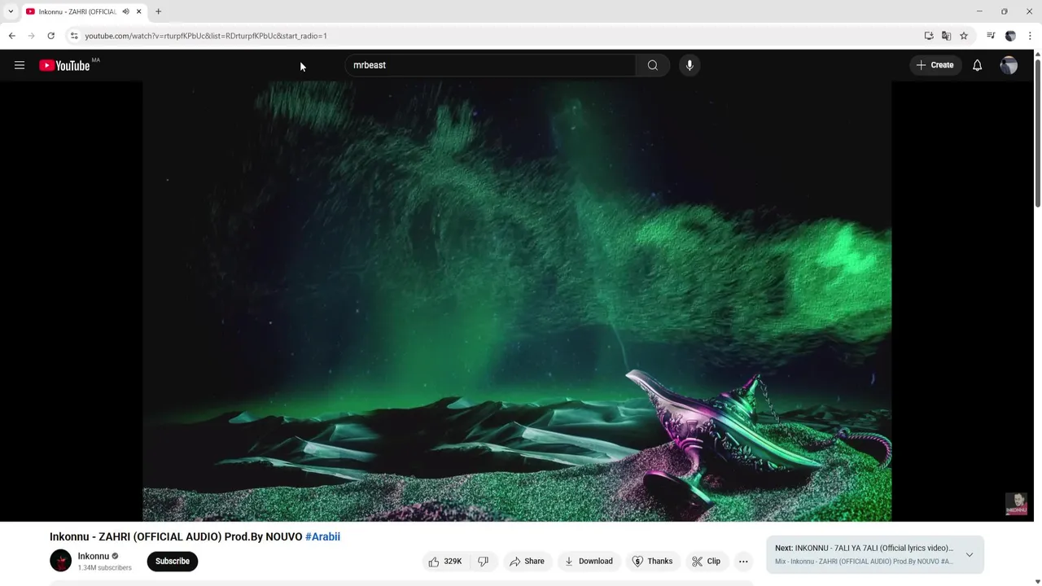Click the '1.34M subscribers' text

[104, 568]
